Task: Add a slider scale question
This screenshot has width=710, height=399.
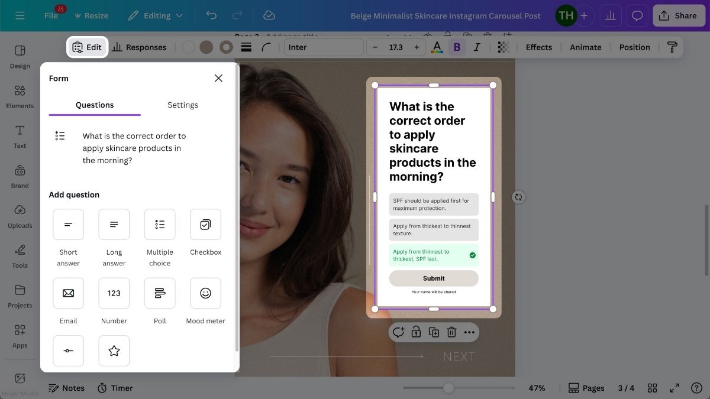Action: (68, 351)
